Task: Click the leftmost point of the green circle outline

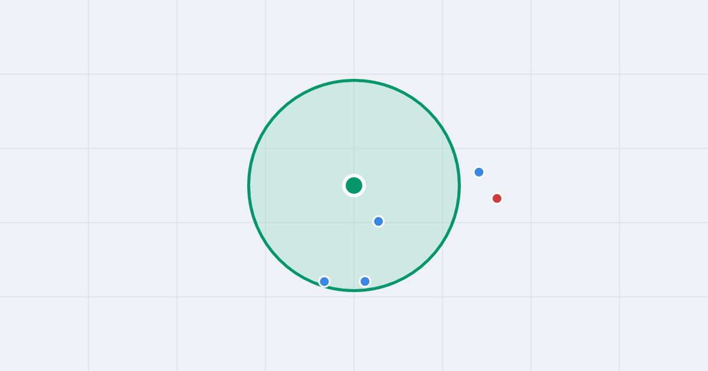Action: [x=249, y=185]
